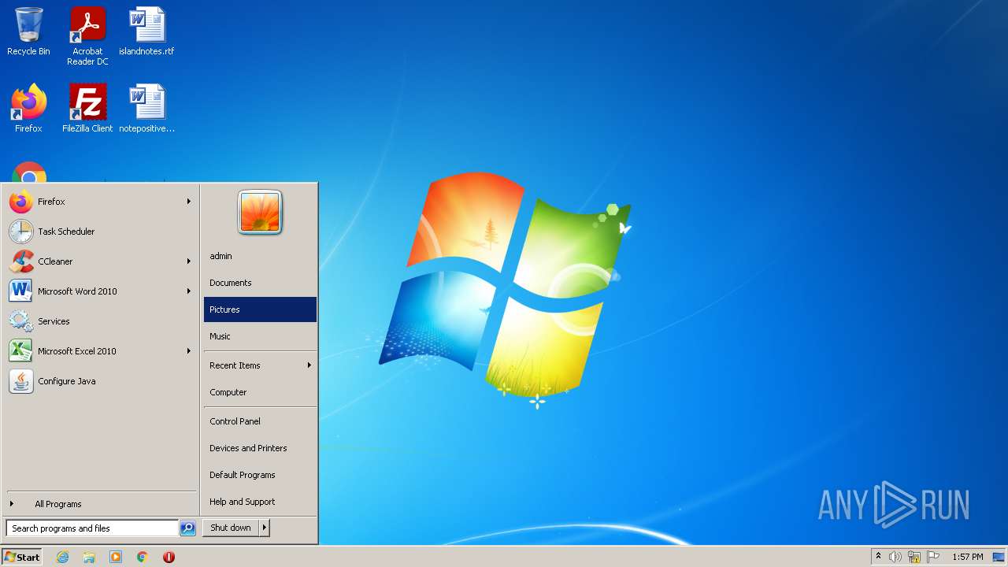
Task: Open the Recycle Bin desktop icon
Action: pyautogui.click(x=28, y=32)
